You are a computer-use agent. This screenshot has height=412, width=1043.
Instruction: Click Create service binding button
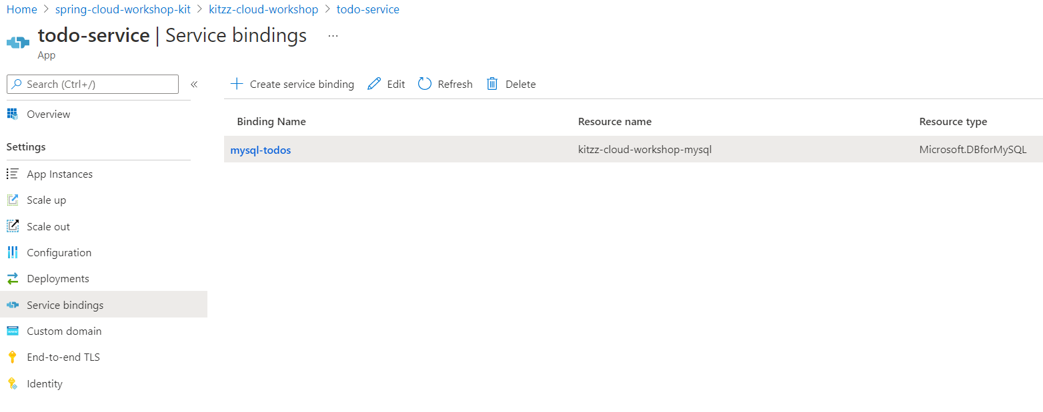292,84
